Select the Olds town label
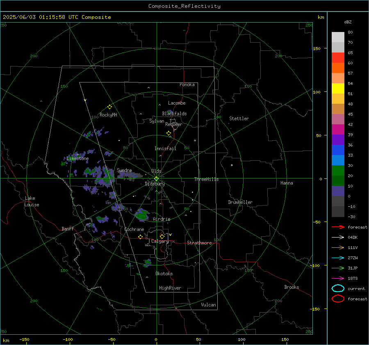Viewport: 369px width, 345px height. 156,171
